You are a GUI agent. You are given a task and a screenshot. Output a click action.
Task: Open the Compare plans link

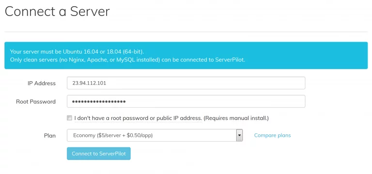272,135
